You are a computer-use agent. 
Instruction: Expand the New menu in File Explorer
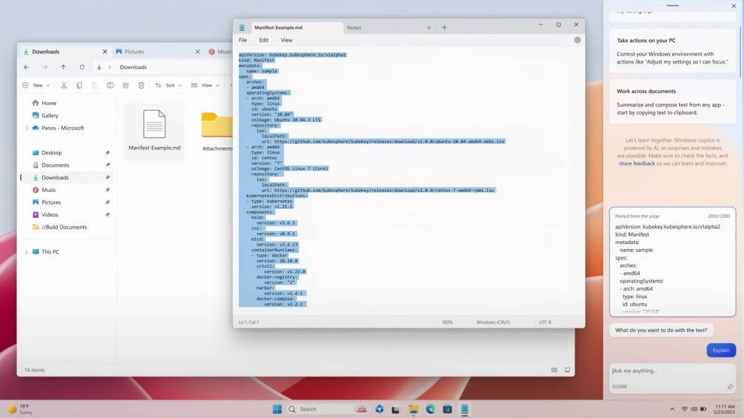36,85
